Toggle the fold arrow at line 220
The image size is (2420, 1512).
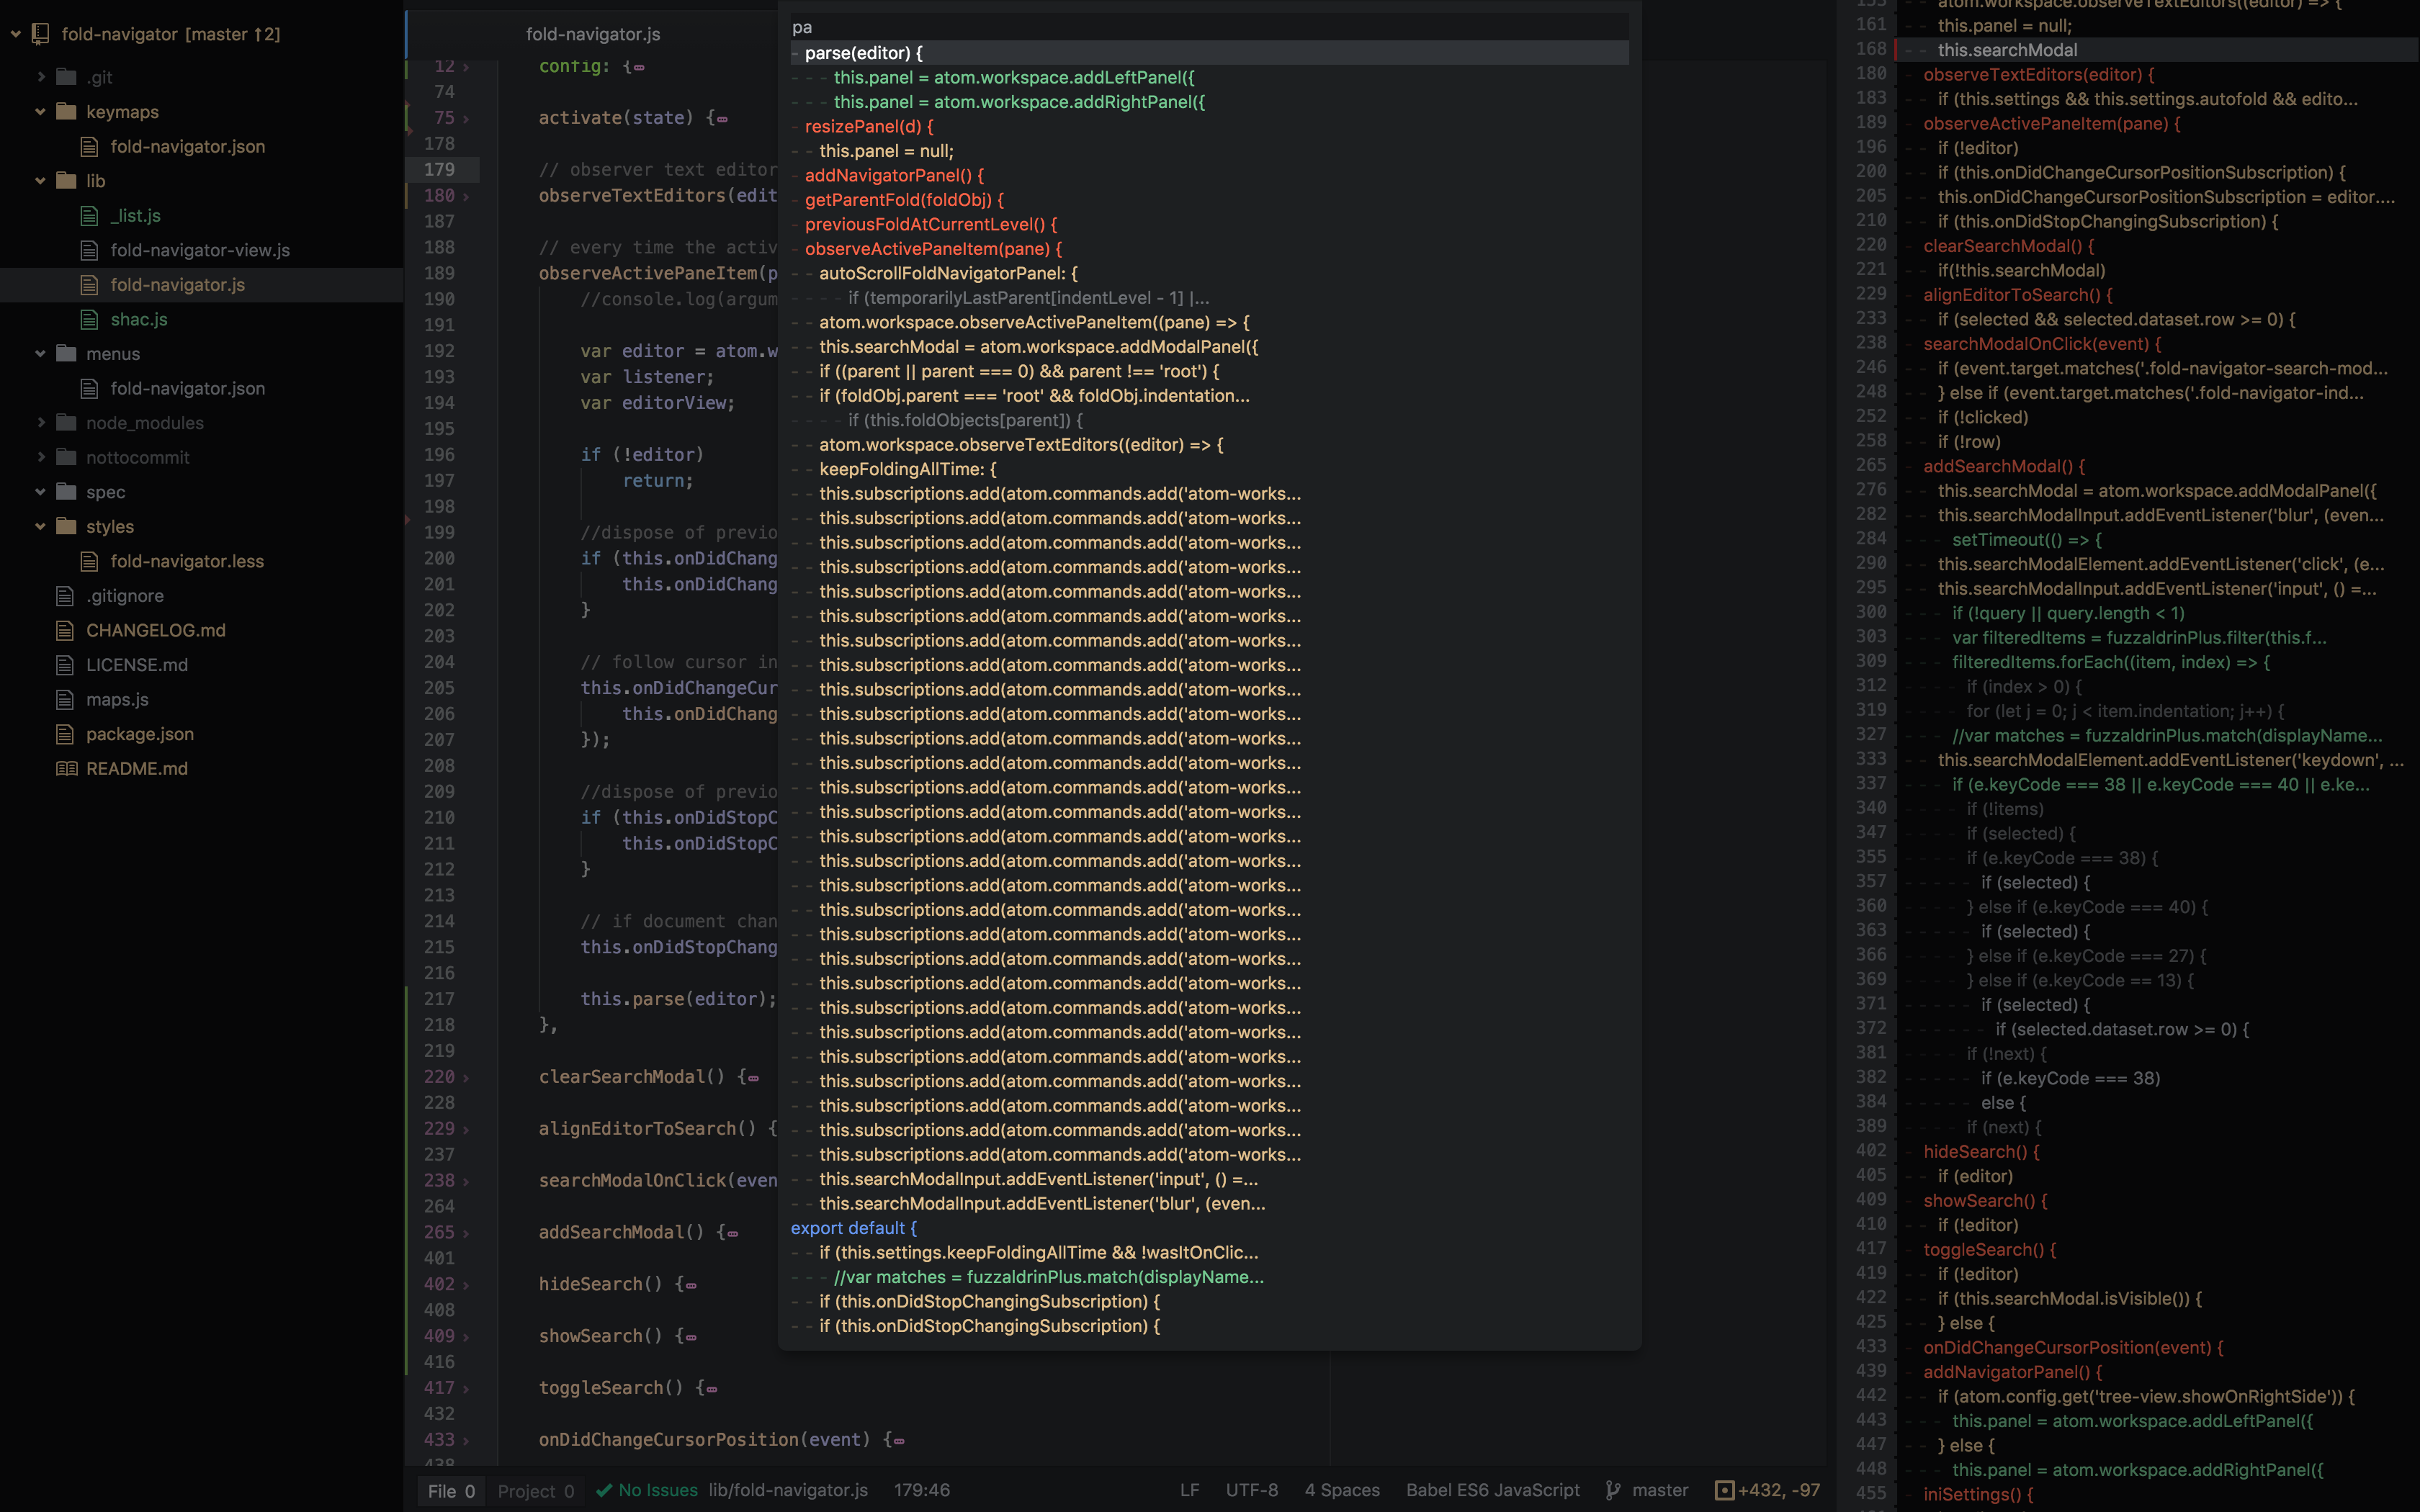(466, 1077)
